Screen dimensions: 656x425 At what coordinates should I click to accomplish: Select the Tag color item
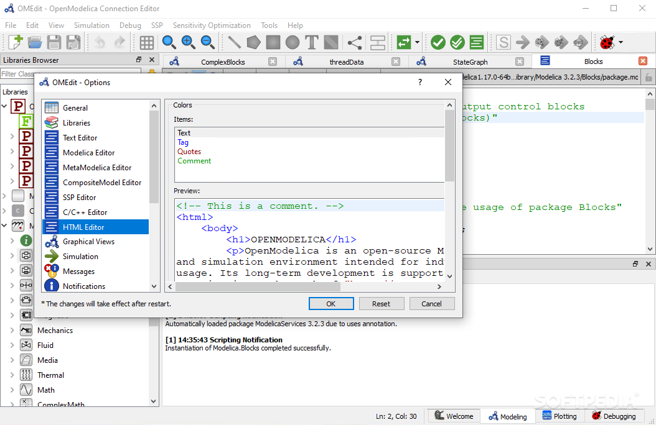click(183, 142)
